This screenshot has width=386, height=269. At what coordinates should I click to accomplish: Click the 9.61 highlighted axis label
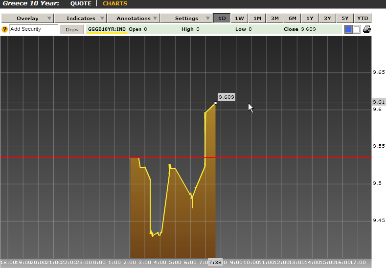379,102
